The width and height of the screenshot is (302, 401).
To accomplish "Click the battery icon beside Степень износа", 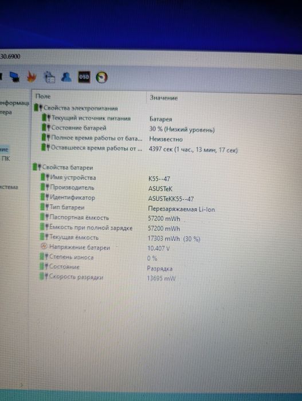I will pos(44,257).
